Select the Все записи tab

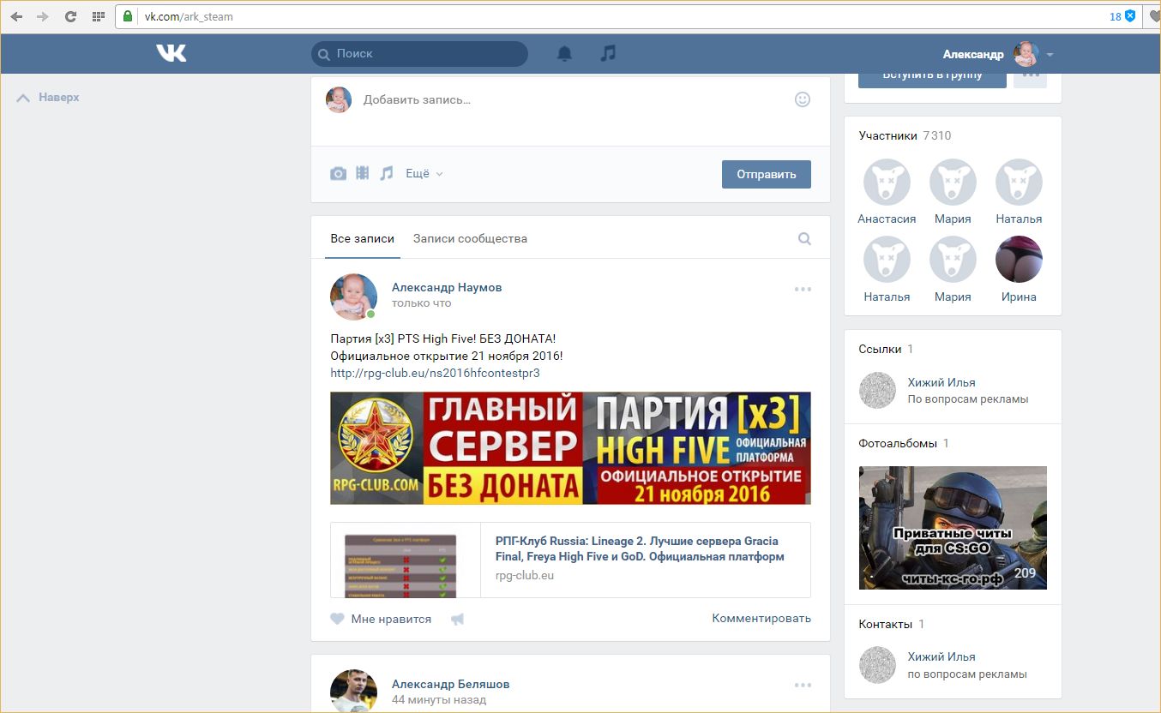coord(362,239)
